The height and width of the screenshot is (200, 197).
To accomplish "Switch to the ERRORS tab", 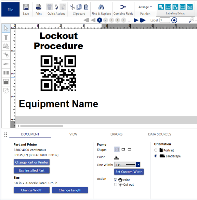I will 116,134.
